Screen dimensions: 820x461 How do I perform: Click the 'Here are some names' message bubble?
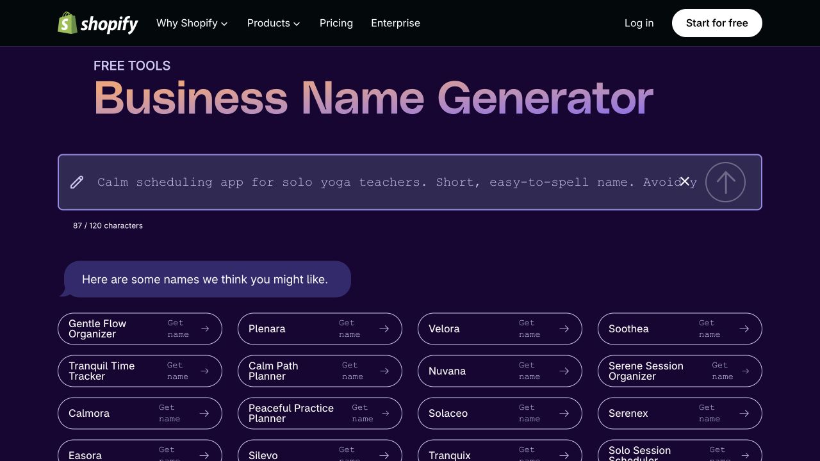205,279
